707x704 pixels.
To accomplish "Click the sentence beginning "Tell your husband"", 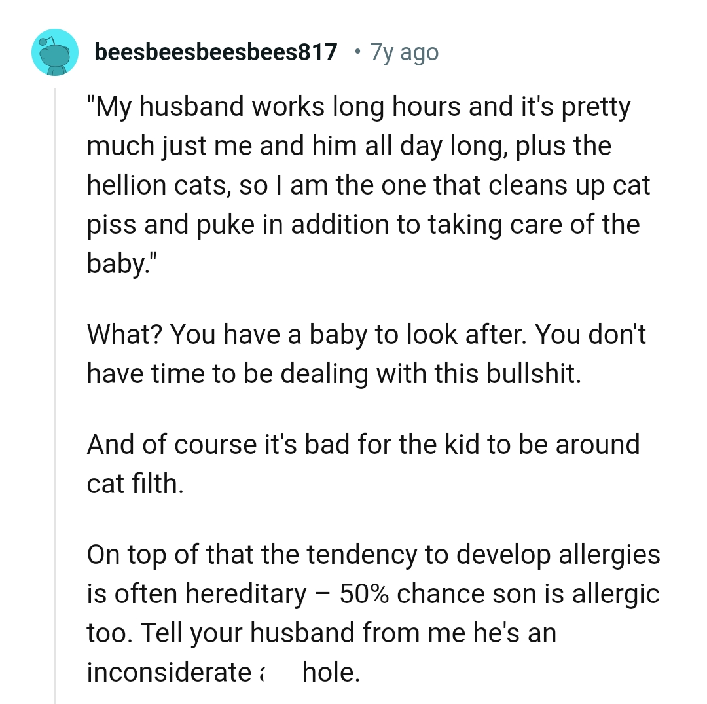I will tap(347, 633).
